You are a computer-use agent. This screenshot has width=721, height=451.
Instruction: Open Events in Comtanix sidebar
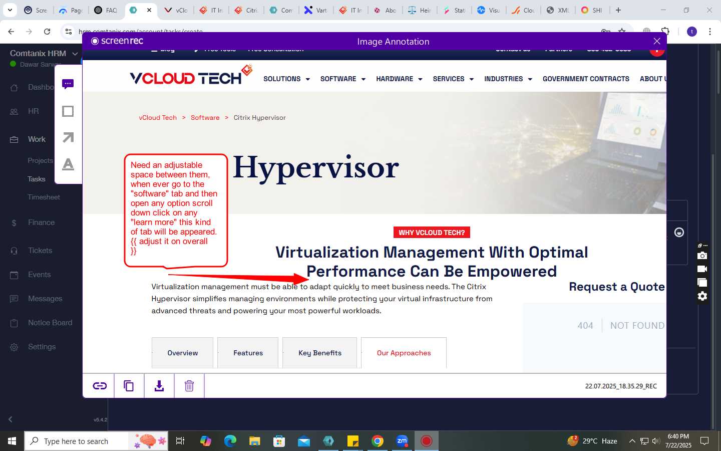(x=39, y=275)
